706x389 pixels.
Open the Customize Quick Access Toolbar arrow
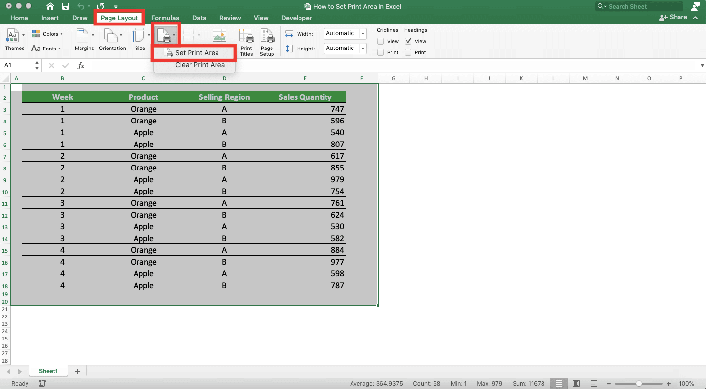(x=116, y=7)
